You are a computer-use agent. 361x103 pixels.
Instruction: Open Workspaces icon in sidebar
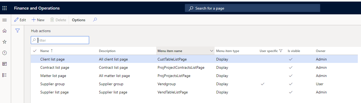5,64
